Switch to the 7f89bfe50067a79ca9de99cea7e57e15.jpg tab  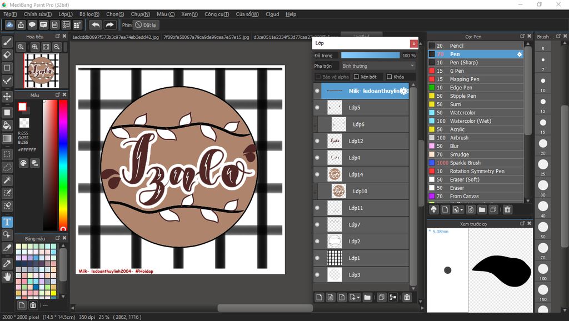[x=206, y=37]
